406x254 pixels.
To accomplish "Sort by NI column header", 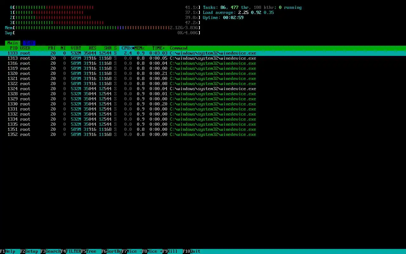I will tap(63, 48).
